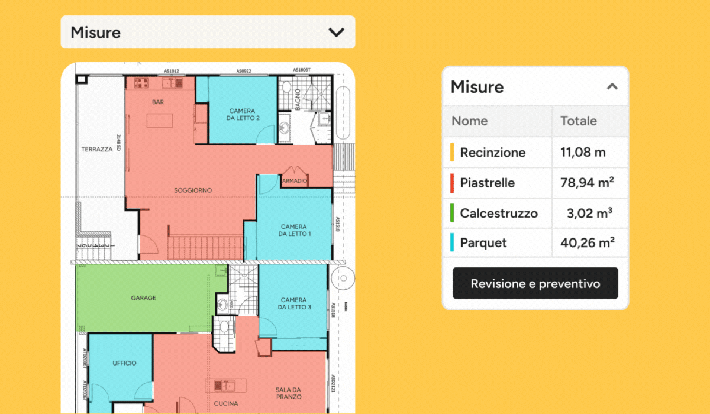Click the Camera da Letto 1 room
The image size is (710, 414).
tap(293, 230)
